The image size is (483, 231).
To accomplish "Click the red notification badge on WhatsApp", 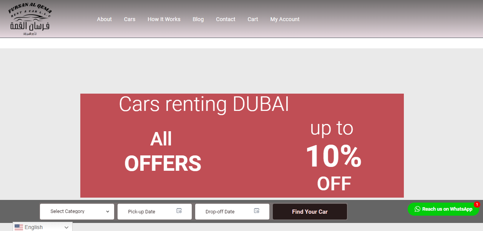I will [477, 205].
